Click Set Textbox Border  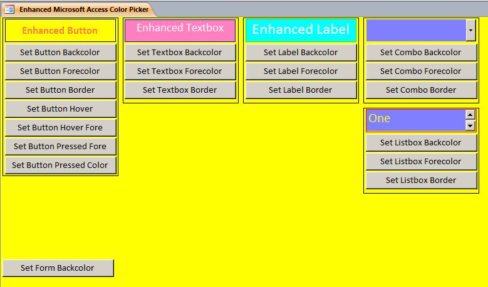[180, 90]
